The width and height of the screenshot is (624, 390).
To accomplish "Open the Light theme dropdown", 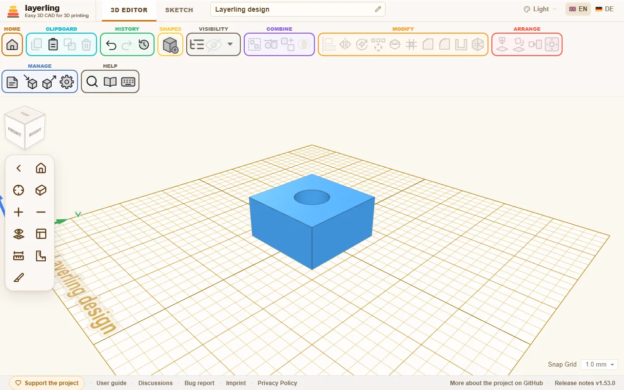I will [540, 9].
